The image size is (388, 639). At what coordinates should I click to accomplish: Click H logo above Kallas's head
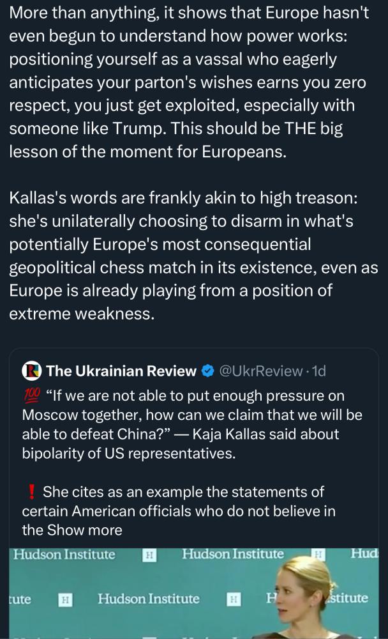318,554
